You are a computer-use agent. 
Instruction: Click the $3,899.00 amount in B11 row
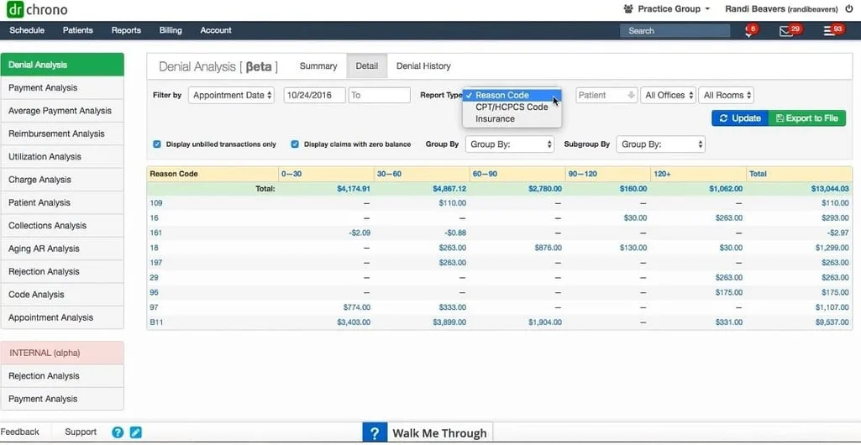pos(449,322)
